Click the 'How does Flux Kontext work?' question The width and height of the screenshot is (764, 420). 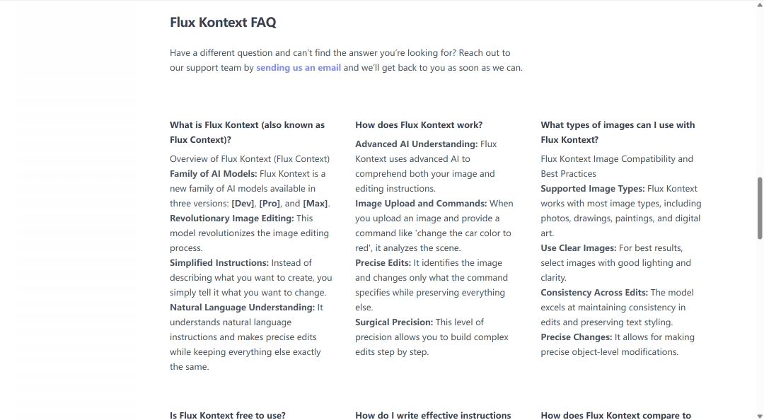(x=419, y=124)
